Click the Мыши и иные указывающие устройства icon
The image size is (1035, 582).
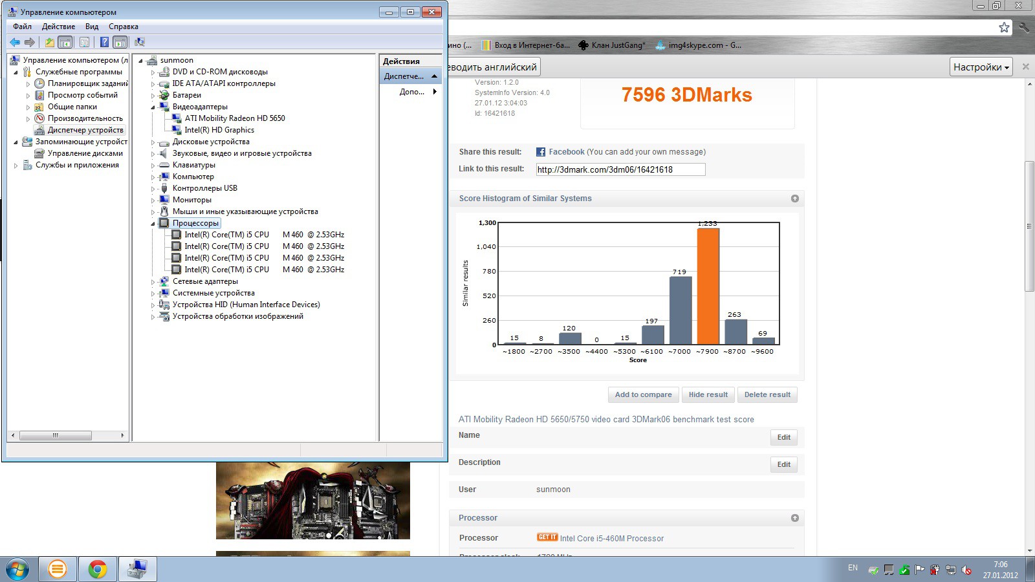[164, 211]
